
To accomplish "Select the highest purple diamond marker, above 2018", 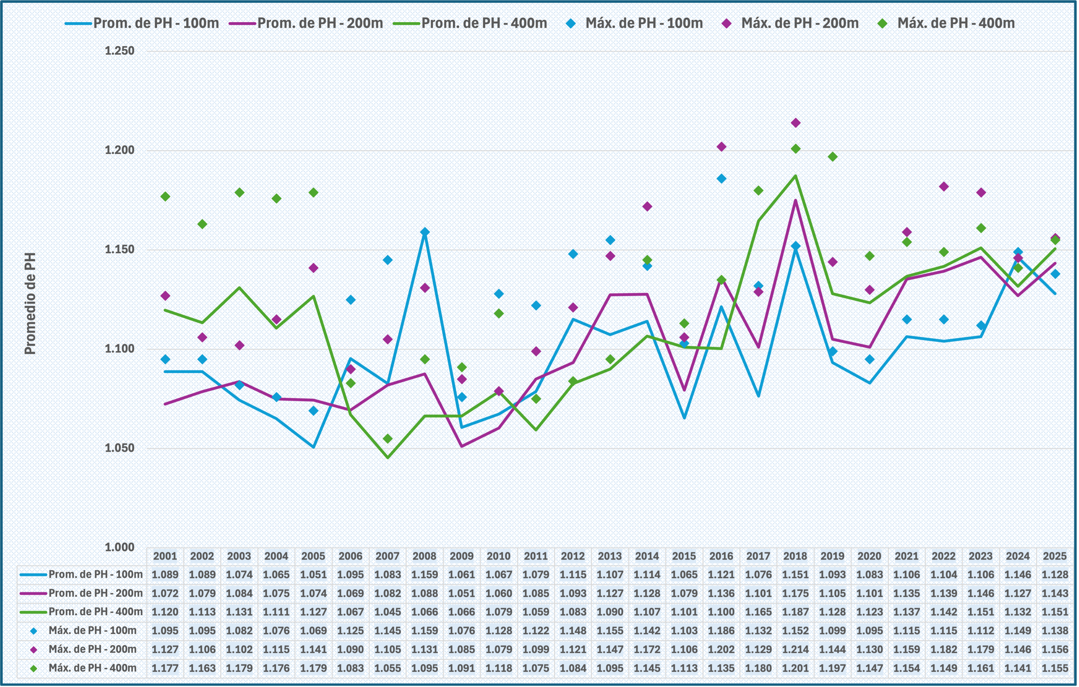I will click(796, 123).
